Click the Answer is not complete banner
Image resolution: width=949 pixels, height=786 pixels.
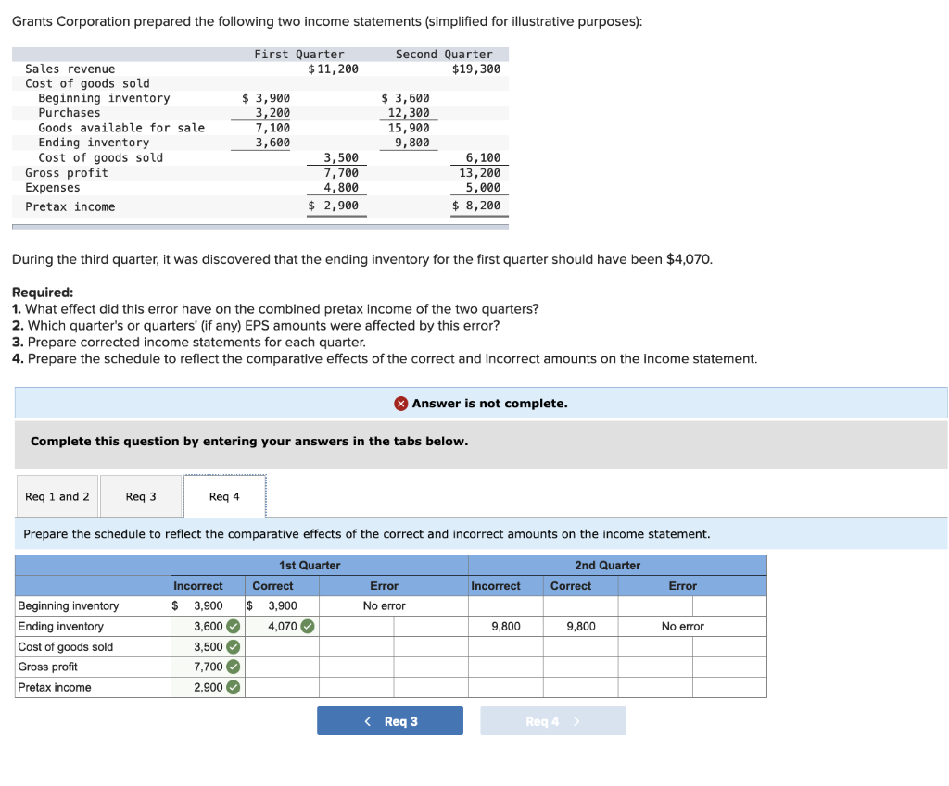480,403
